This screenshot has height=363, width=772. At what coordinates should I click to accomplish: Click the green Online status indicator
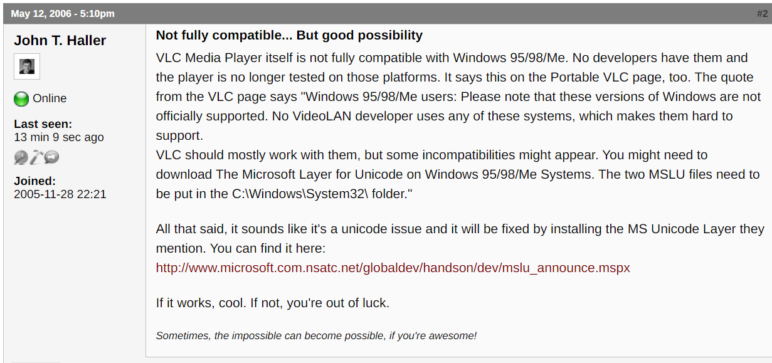pyautogui.click(x=21, y=99)
